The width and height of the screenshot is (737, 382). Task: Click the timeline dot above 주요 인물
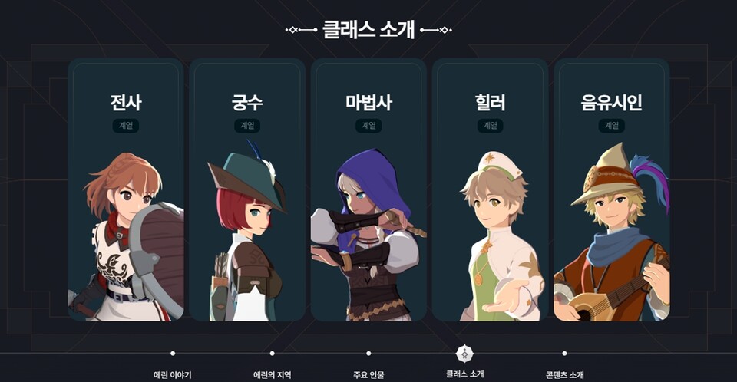coord(368,354)
